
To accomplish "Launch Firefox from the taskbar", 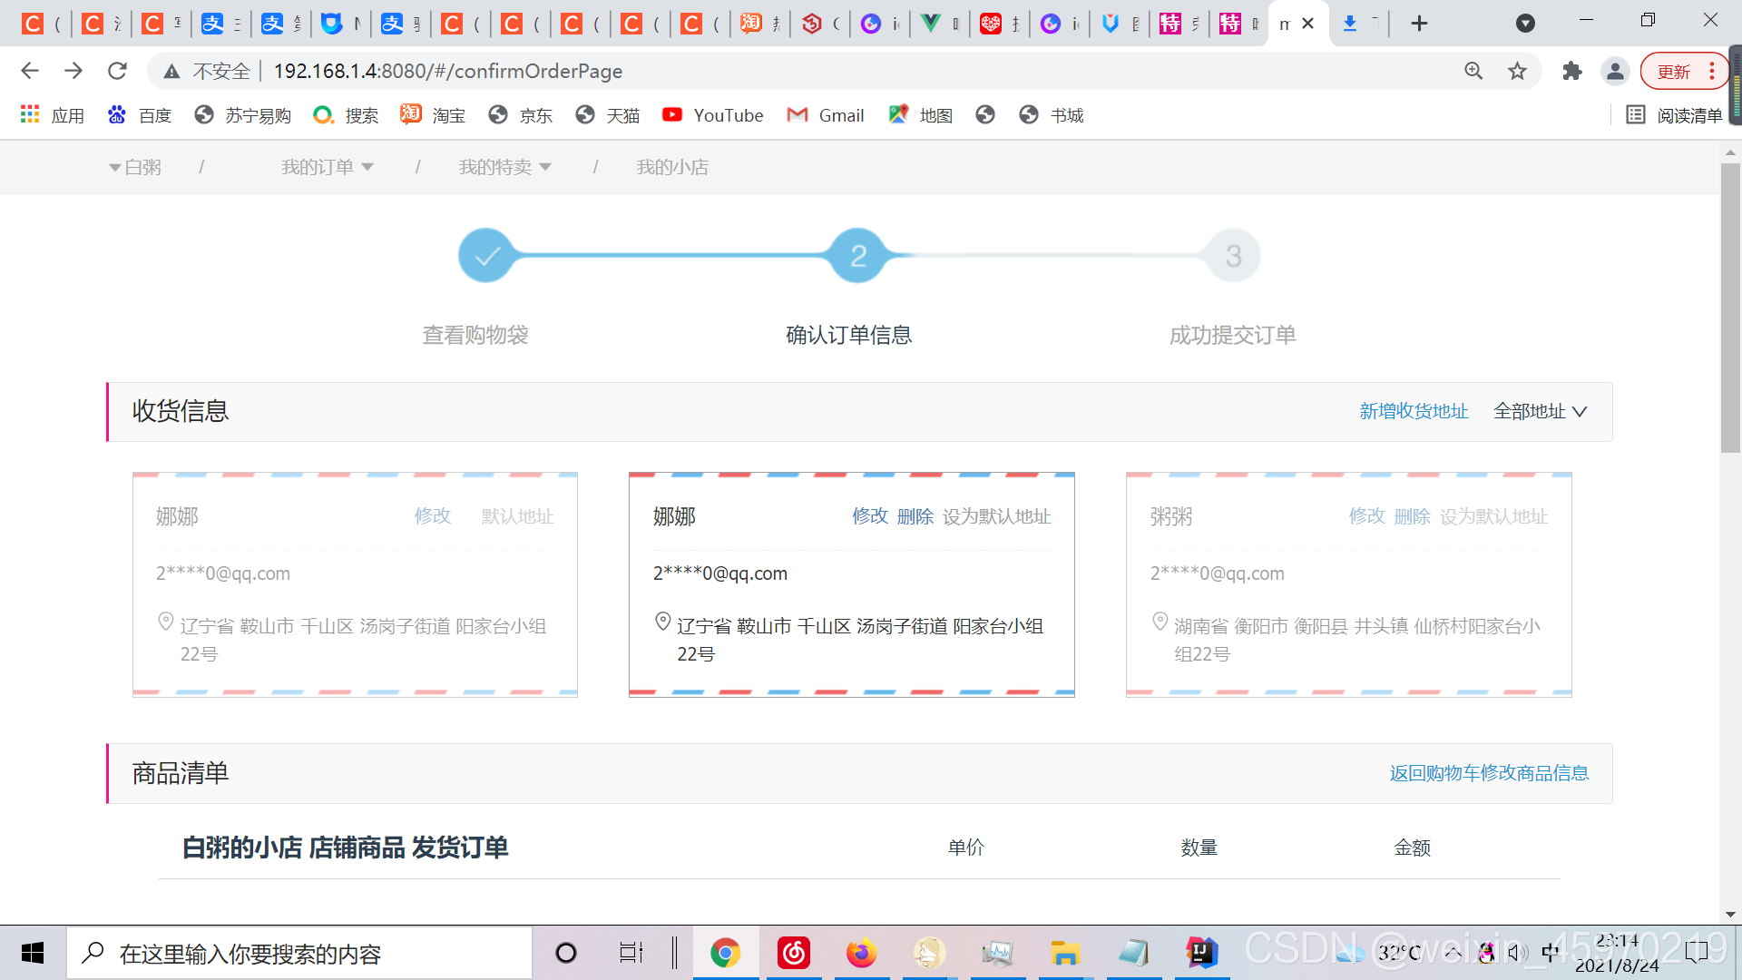I will [x=861, y=953].
